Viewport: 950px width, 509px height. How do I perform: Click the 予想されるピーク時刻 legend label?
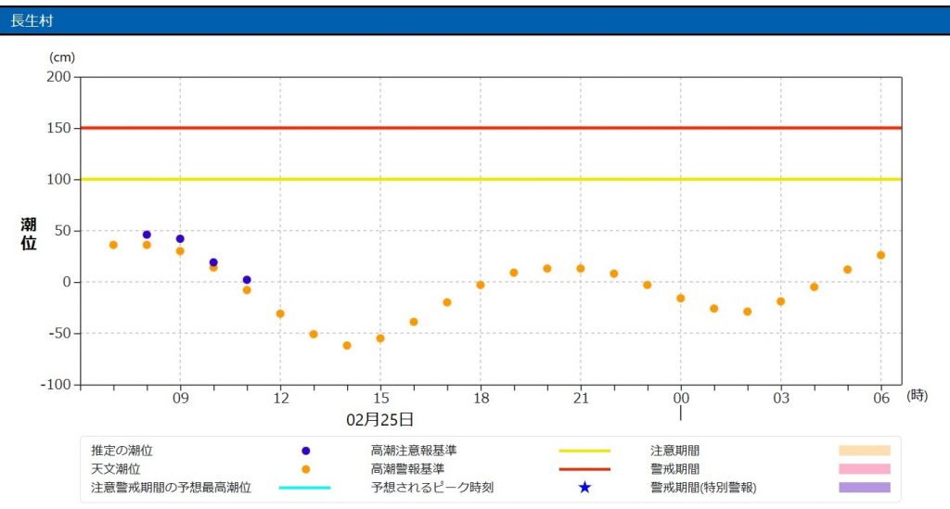tap(432, 487)
